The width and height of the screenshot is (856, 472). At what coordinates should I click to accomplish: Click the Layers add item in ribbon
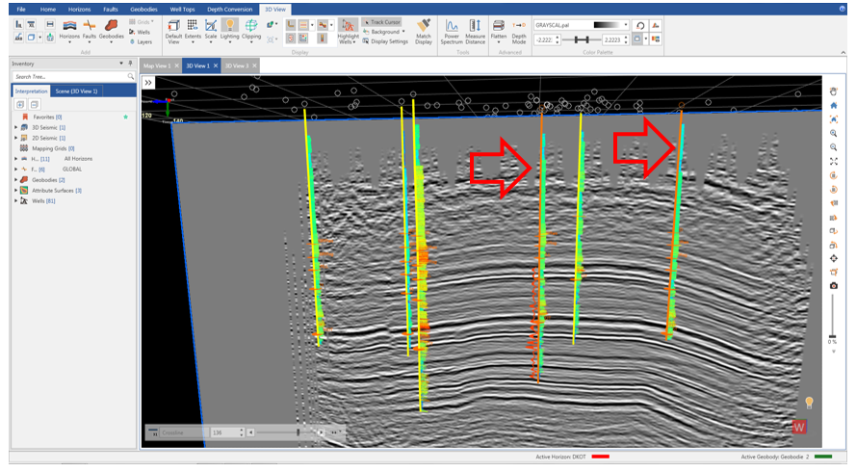[141, 41]
